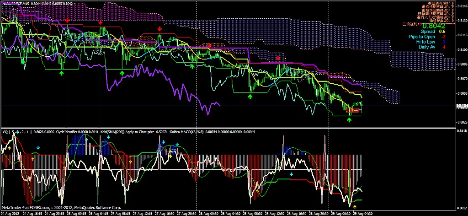
Task: Select the red arrow near 28 Aug 00:30
Action: tap(209, 46)
